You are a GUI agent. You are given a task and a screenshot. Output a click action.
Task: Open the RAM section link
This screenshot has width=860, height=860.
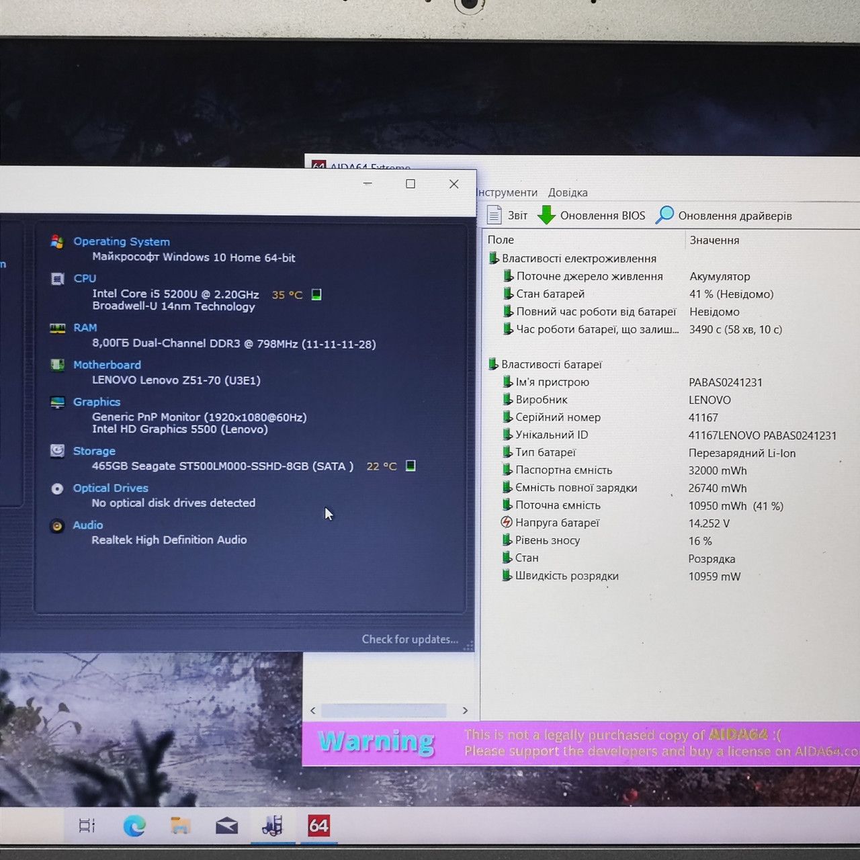point(85,327)
